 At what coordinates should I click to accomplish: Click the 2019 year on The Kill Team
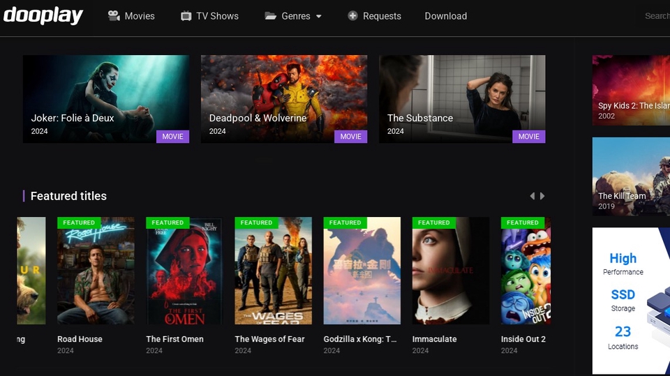tap(606, 206)
